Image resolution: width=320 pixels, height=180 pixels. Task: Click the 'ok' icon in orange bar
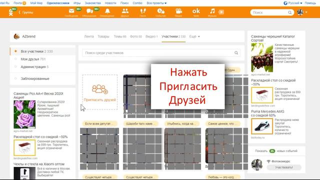pyautogui.click(x=196, y=11)
